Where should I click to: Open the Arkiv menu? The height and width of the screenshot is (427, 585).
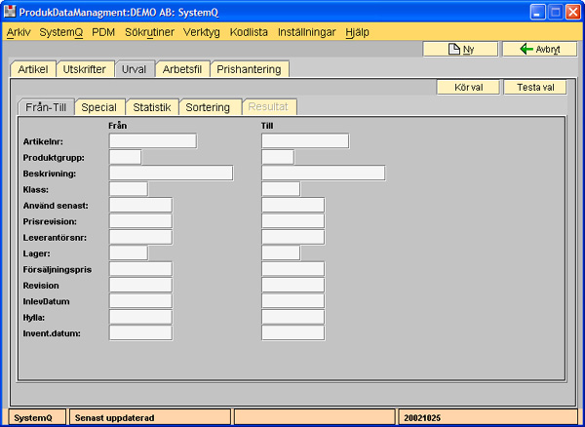pos(19,32)
